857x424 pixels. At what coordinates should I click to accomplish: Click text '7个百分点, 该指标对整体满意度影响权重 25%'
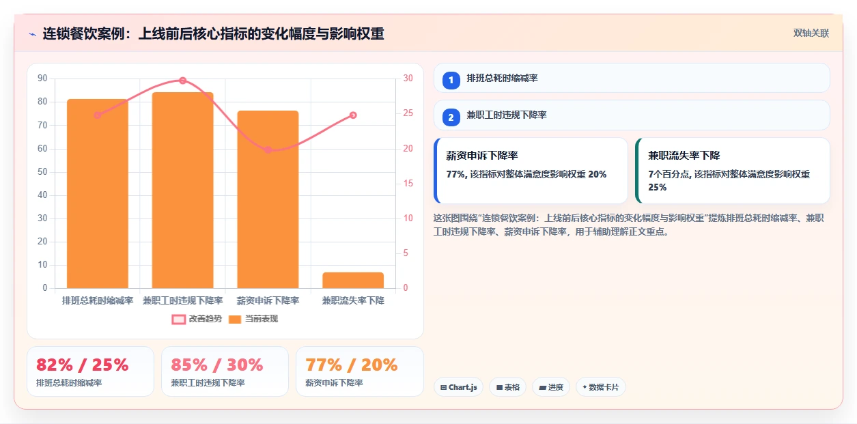[x=729, y=180]
